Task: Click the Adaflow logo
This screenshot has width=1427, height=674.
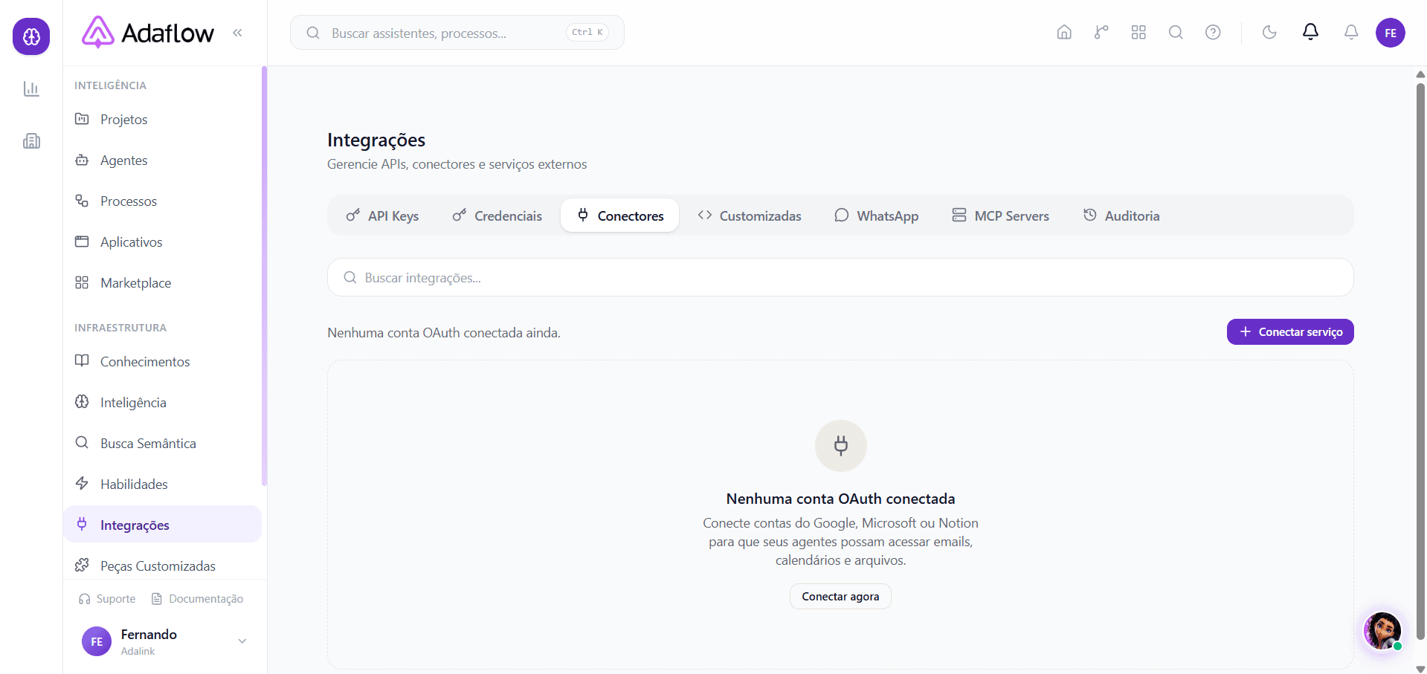Action: (x=147, y=33)
